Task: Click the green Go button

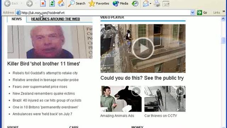Action: (x=202, y=13)
